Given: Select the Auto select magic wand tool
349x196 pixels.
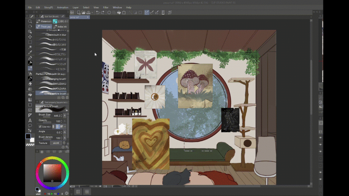Looking at the screenshot, I should point(30,47).
